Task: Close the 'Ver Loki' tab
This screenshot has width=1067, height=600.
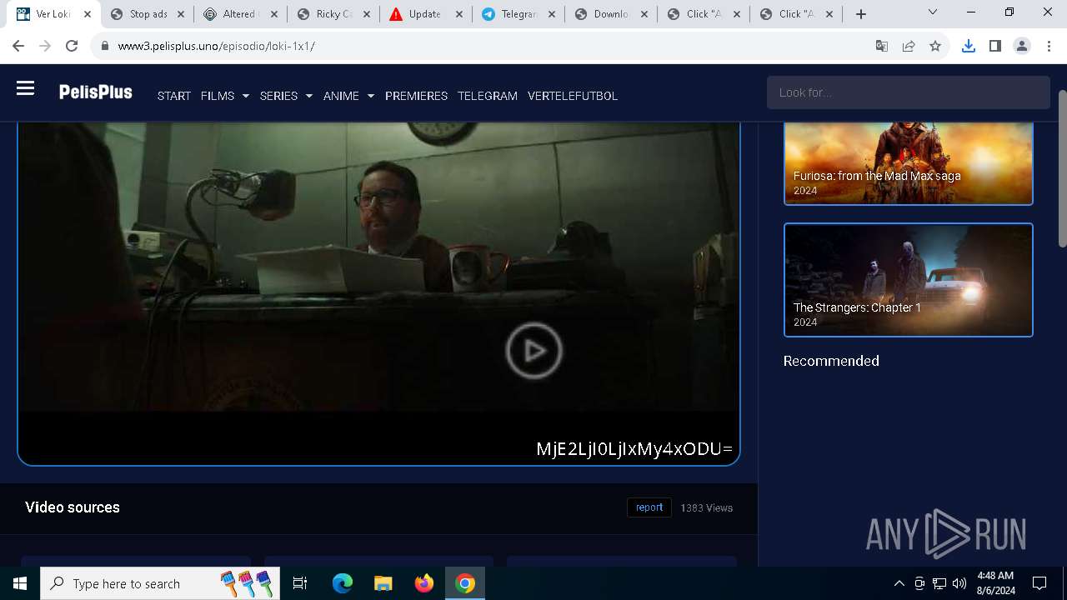Action: pos(88,14)
